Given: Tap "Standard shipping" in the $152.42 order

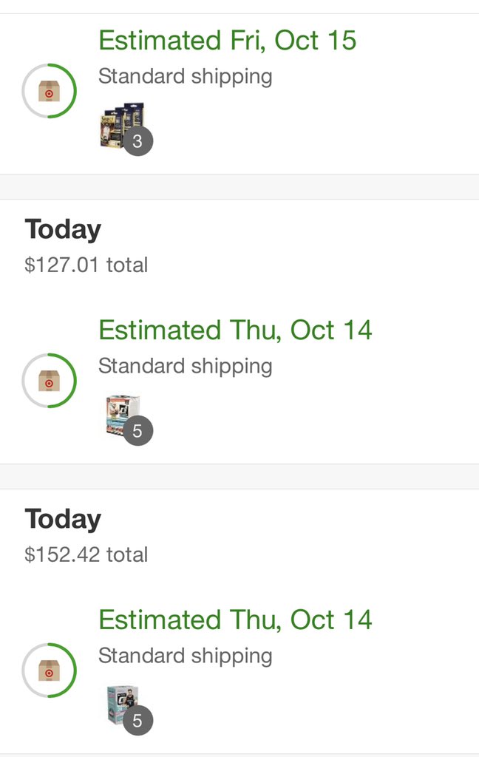Looking at the screenshot, I should (185, 656).
